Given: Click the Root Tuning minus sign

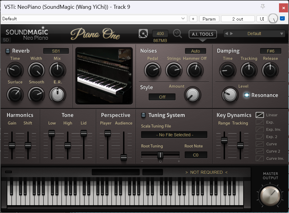Looking at the screenshot, I should [142, 161].
